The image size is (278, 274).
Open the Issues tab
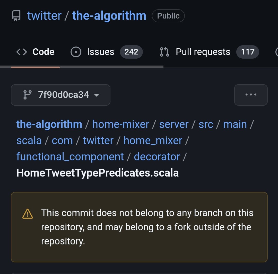pos(100,52)
